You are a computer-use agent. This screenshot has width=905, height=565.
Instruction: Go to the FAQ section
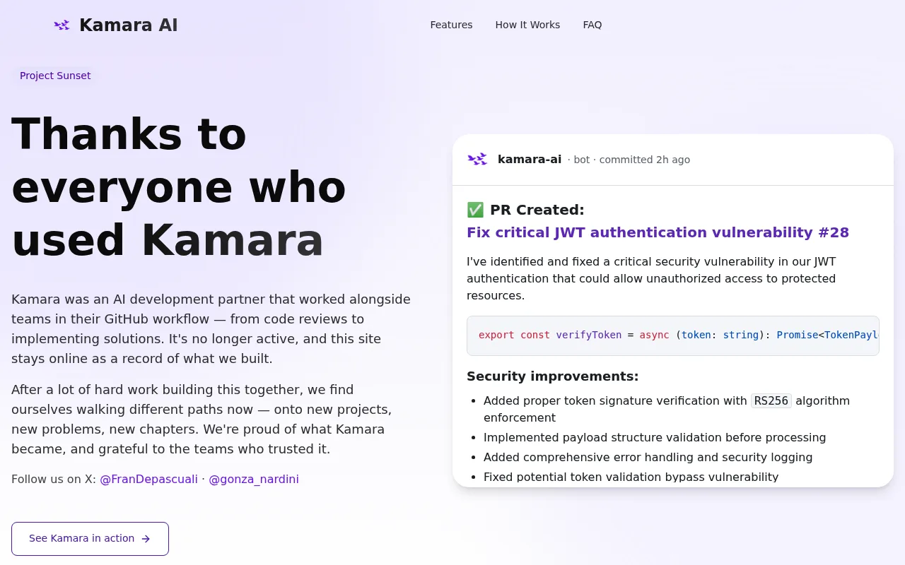[x=592, y=25]
